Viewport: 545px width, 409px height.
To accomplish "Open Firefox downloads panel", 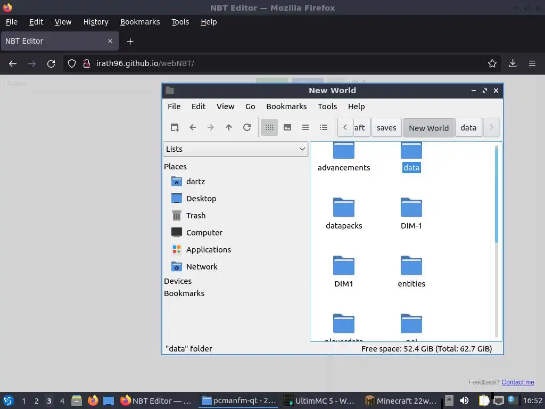I will [x=513, y=64].
